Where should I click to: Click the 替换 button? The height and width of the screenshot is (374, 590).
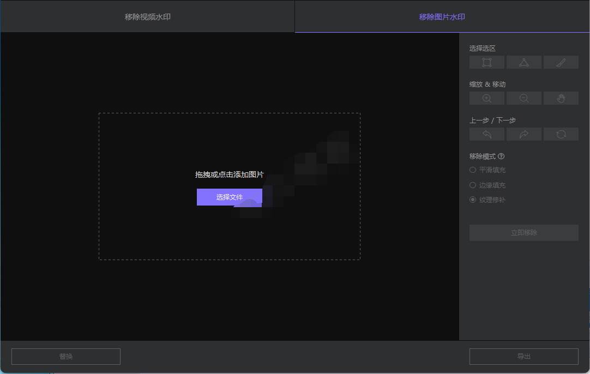66,357
